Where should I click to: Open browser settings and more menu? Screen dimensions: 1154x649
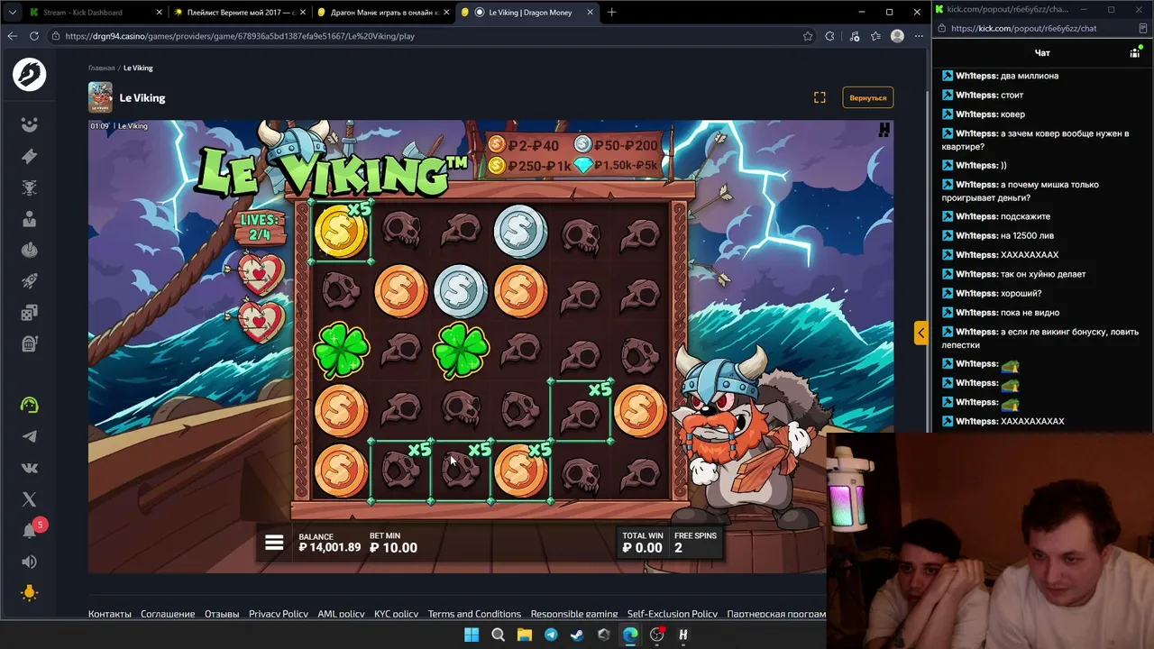(919, 36)
